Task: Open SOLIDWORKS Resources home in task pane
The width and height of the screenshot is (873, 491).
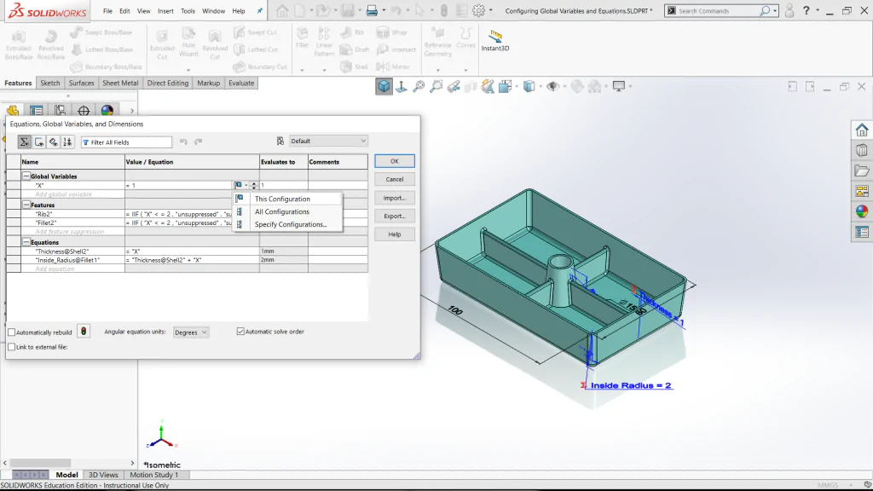Action: pos(862,130)
